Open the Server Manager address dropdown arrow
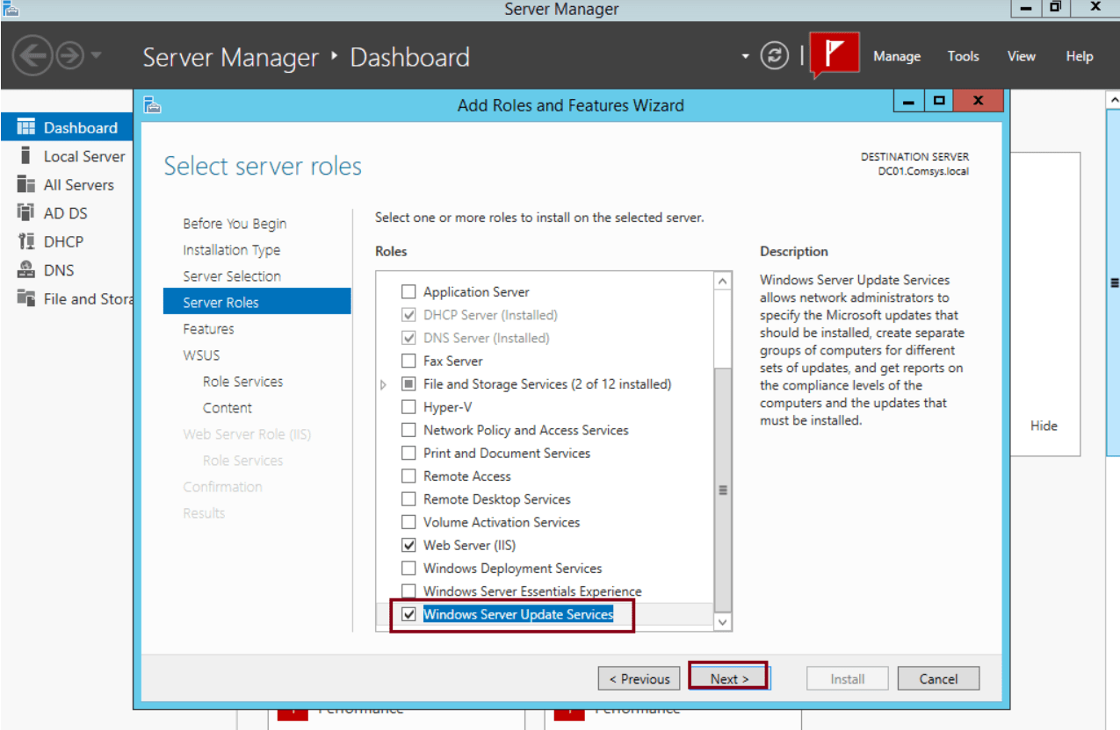This screenshot has height=730, width=1120. 743,55
